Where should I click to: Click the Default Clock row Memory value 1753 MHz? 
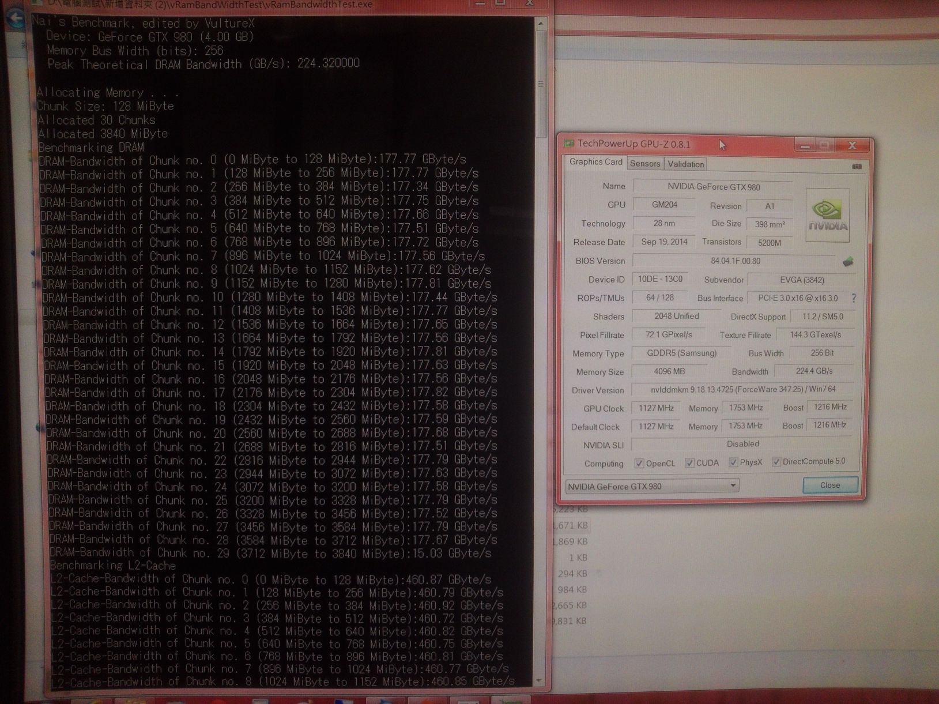click(746, 426)
